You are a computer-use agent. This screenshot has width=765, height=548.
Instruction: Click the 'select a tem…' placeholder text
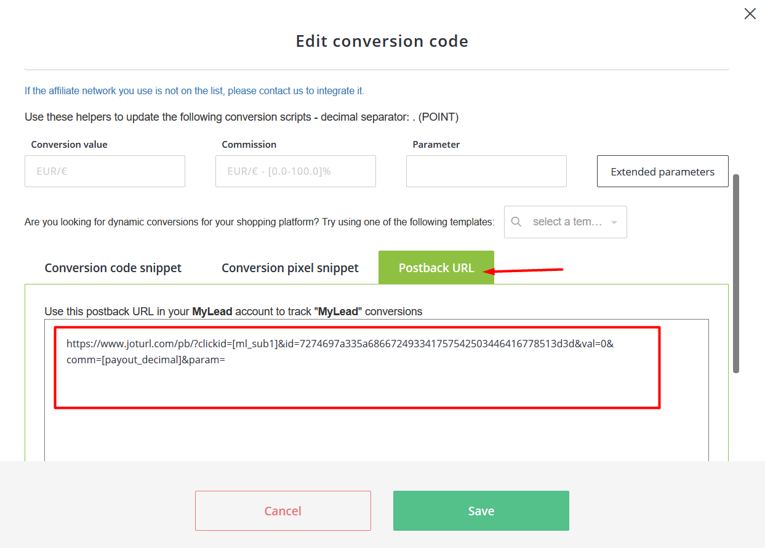tap(567, 222)
